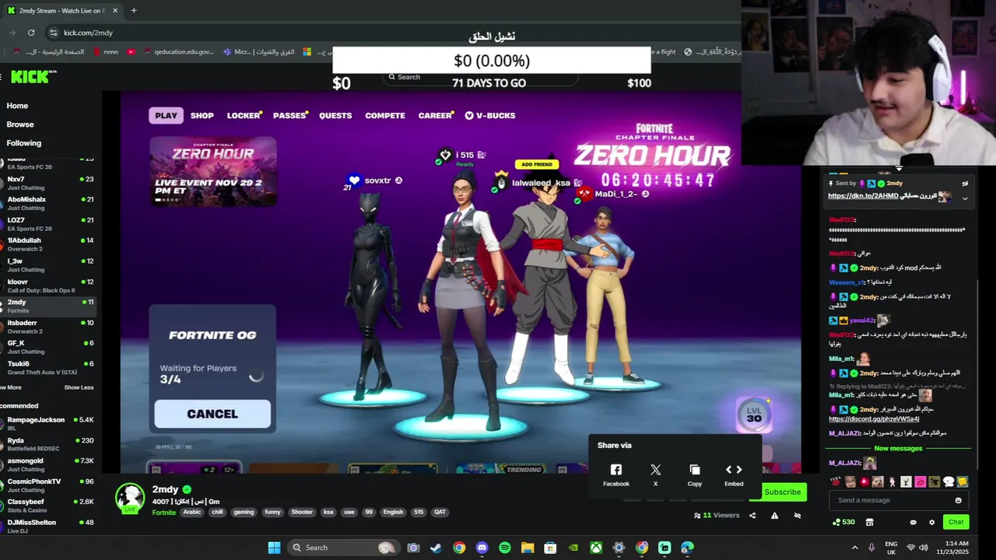
Task: Go to Browse in Kick sidebar
Action: pos(20,124)
